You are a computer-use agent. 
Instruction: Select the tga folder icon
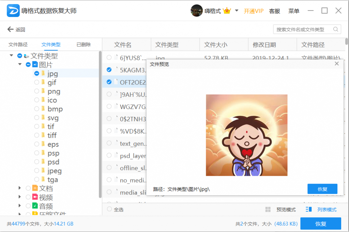click(x=43, y=179)
